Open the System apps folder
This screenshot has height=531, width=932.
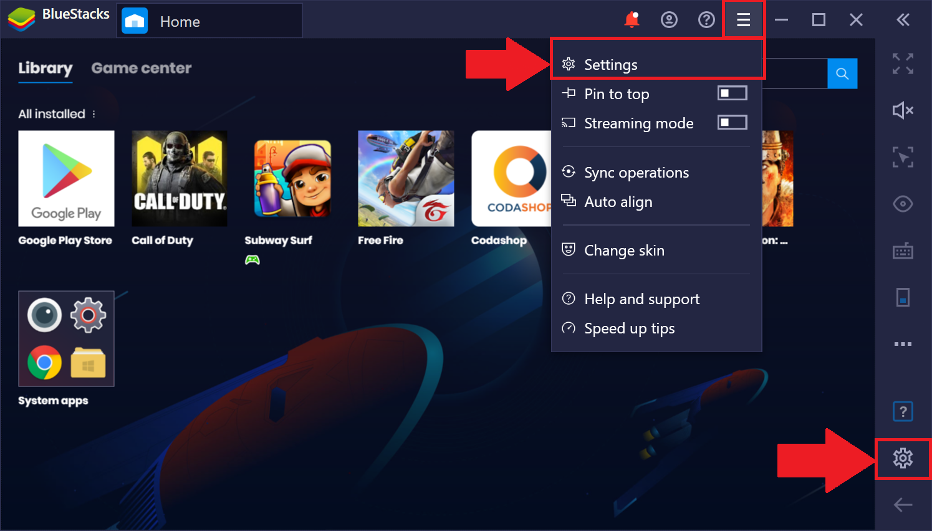pos(66,338)
